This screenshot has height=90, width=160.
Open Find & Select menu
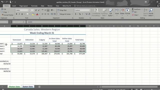tap(151, 12)
